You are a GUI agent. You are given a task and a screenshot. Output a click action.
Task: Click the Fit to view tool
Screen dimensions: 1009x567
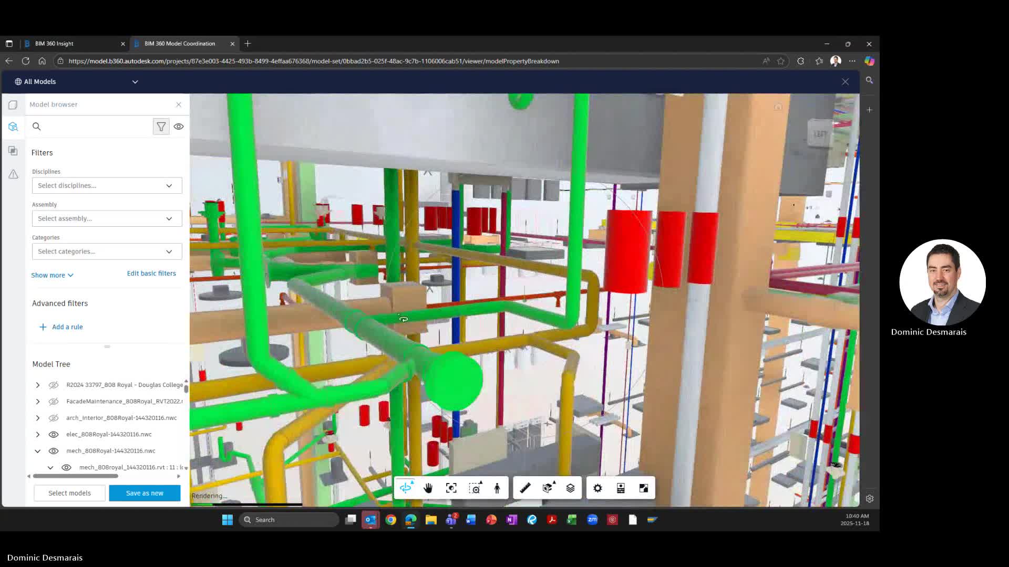point(451,488)
